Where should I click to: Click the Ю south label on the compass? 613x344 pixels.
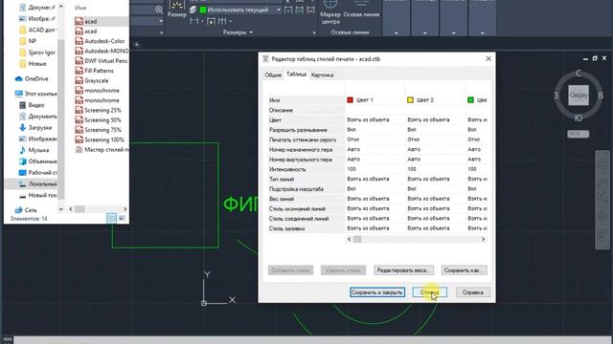[x=579, y=118]
